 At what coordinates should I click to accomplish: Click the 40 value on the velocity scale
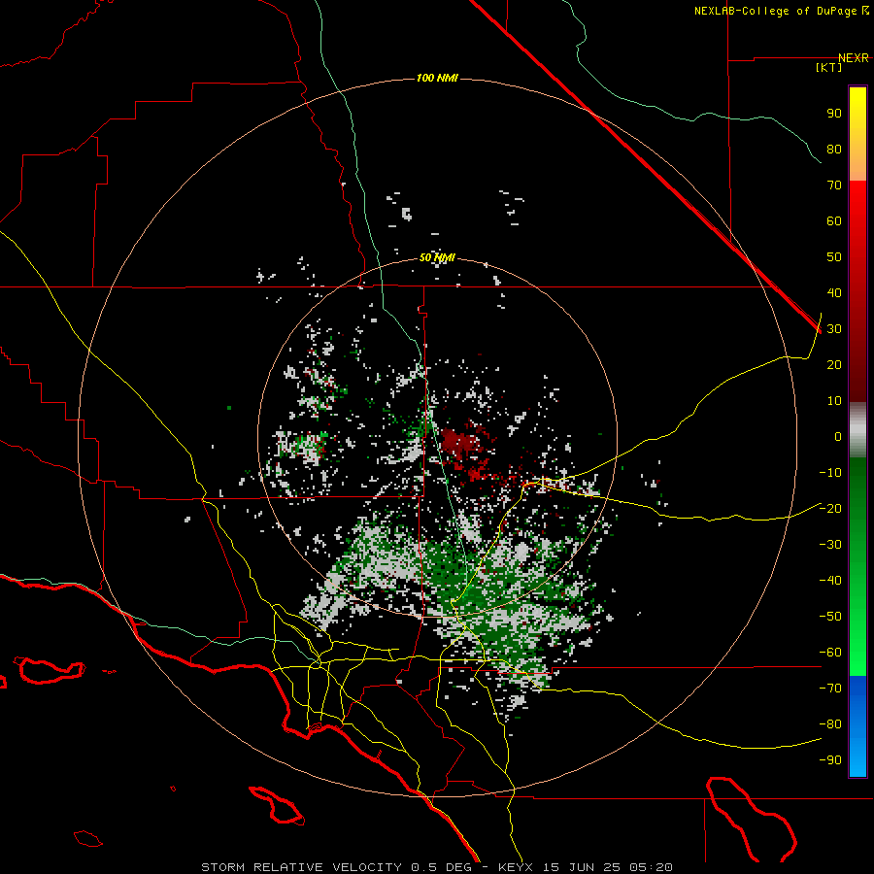834,292
